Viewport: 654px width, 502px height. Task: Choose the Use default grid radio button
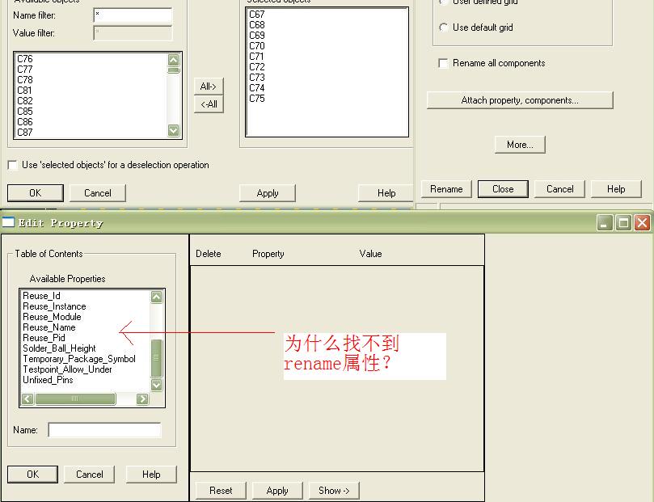point(443,27)
